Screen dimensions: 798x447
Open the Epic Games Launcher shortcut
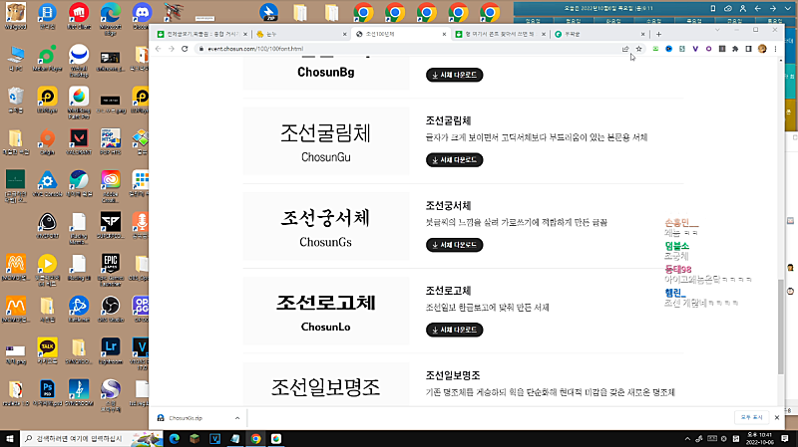[111, 270]
